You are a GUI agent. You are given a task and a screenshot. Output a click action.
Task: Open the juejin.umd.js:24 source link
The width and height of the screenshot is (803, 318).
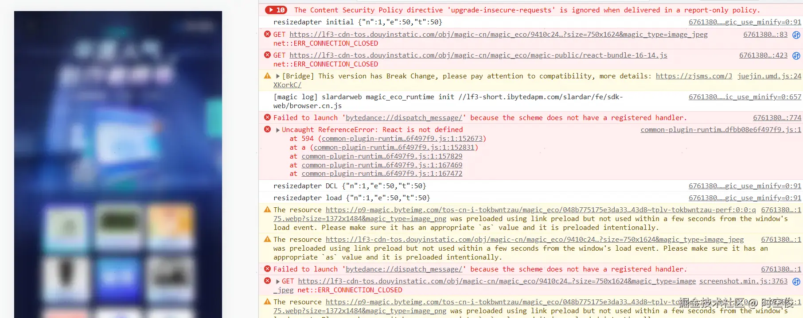pyautogui.click(x=769, y=76)
